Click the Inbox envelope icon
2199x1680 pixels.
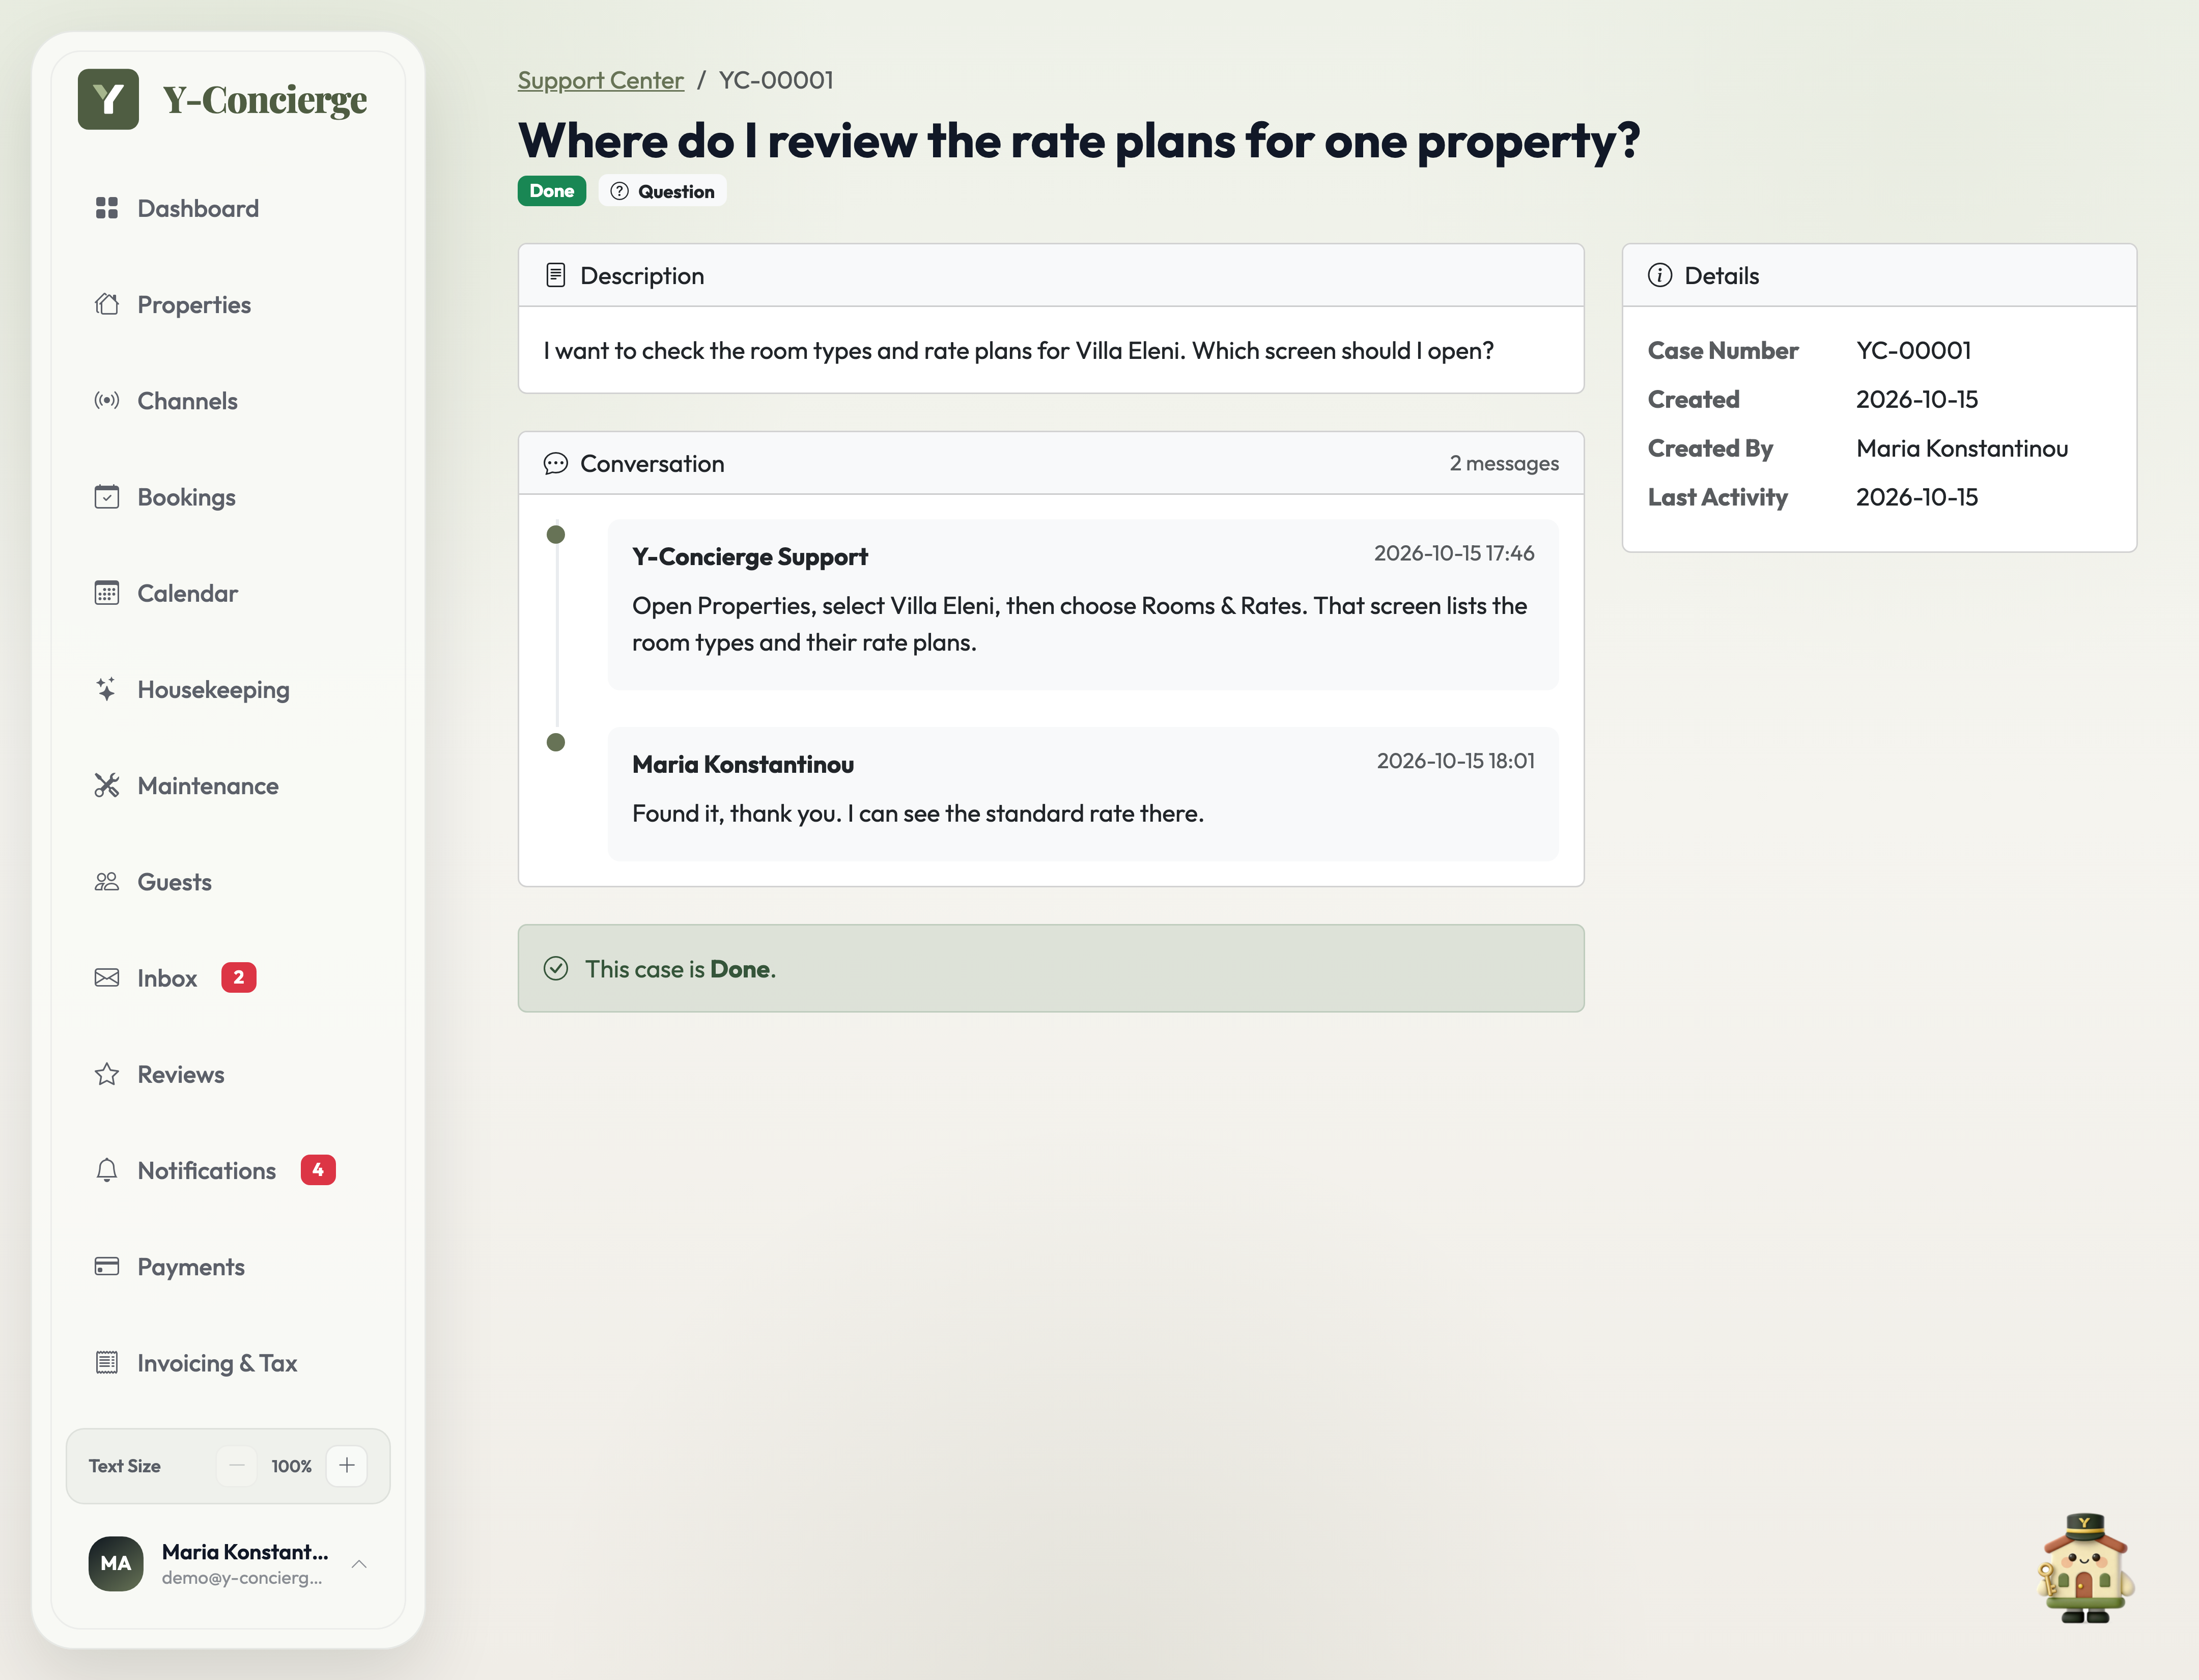pos(107,977)
